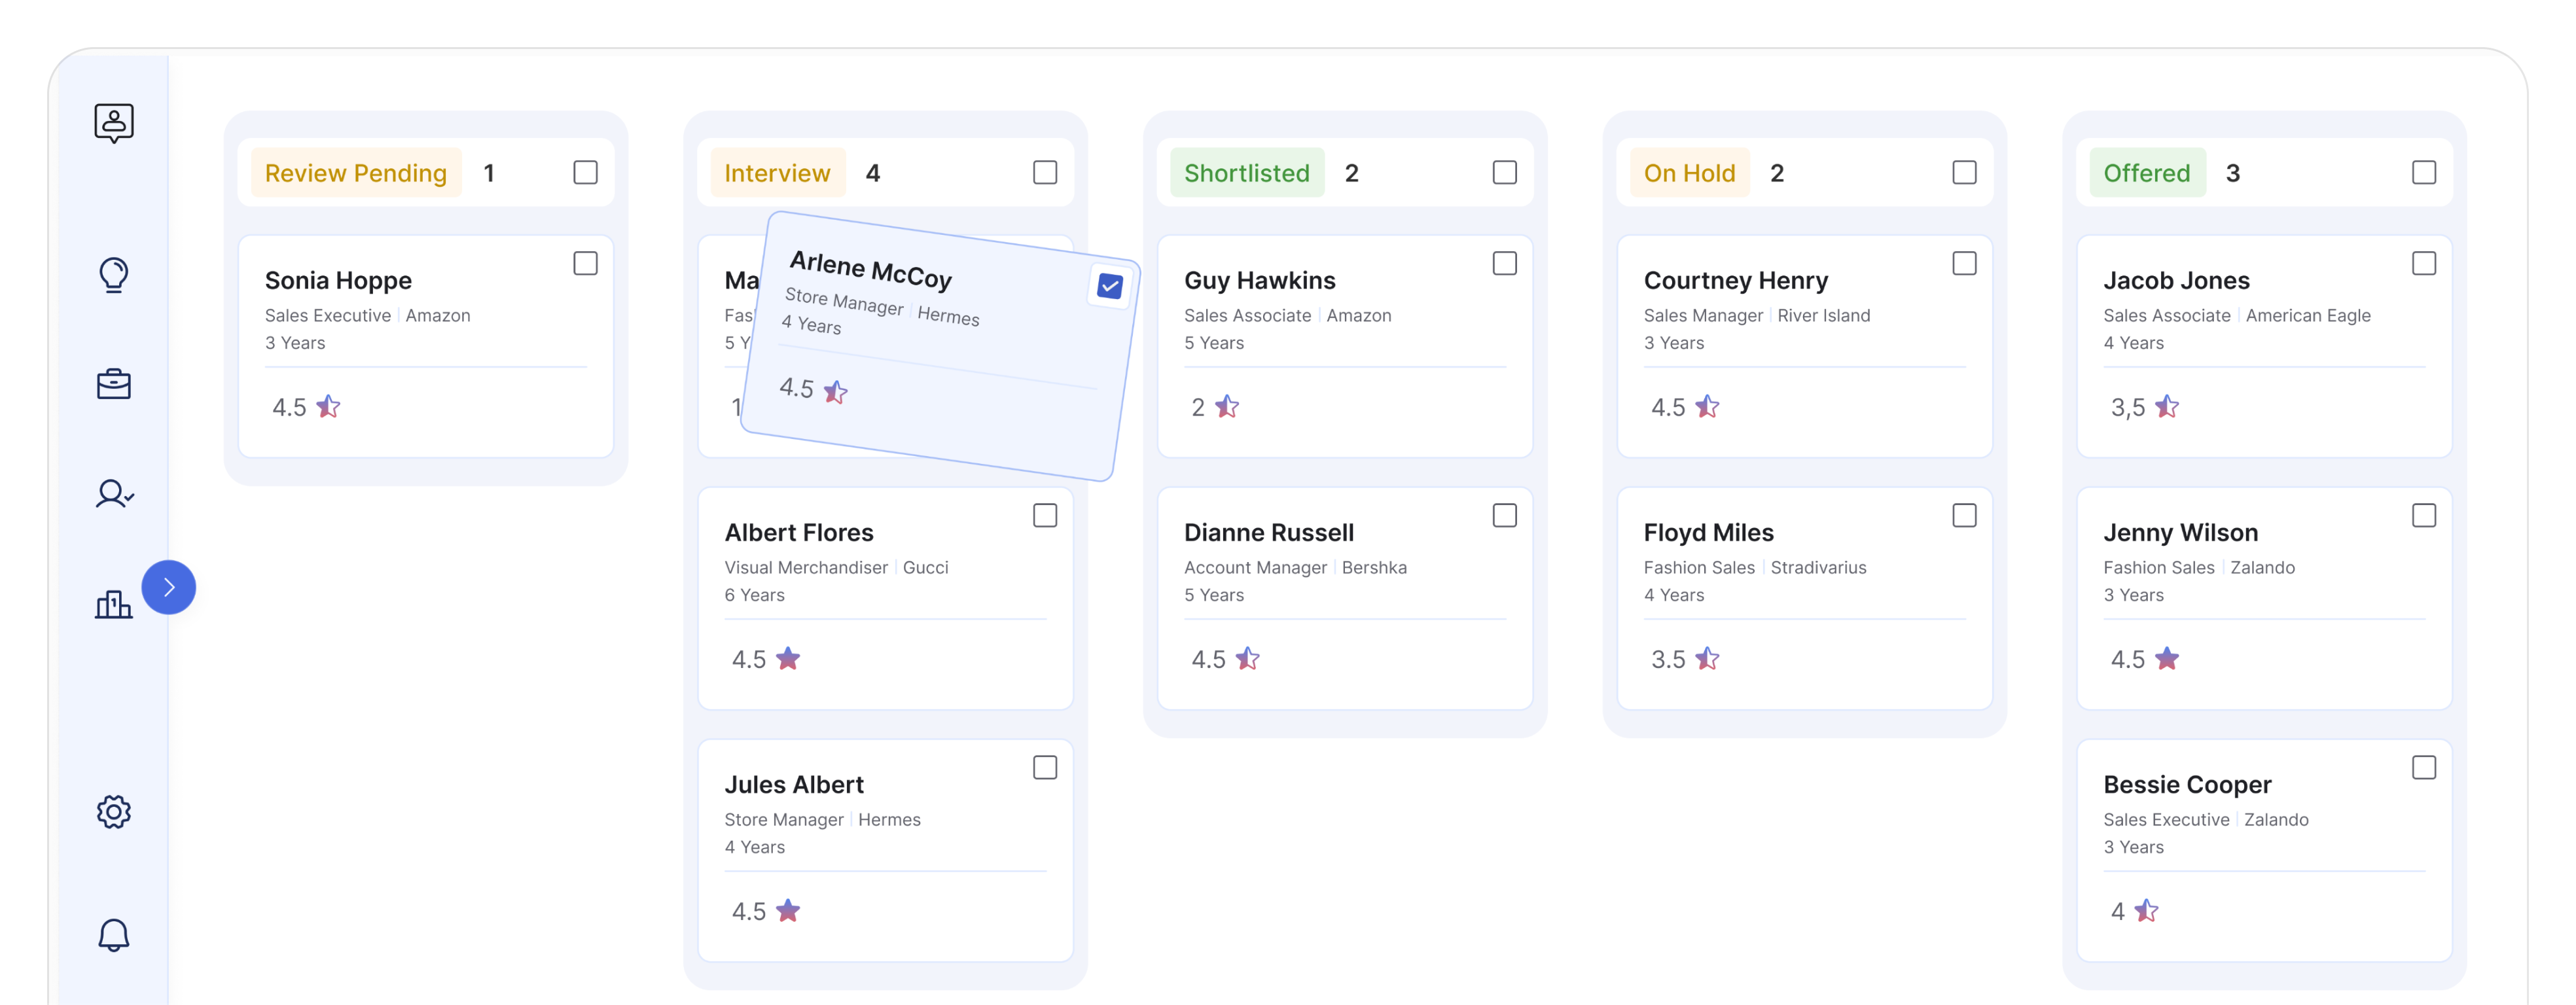Check the Bessie Cooper card checkbox
This screenshot has width=2576, height=1005.
(x=2424, y=768)
